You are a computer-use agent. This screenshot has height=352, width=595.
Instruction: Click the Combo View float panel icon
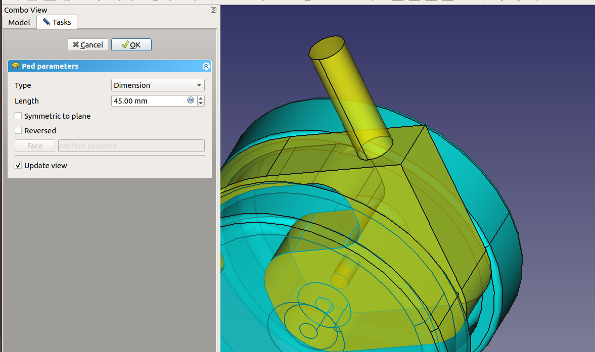pos(213,10)
